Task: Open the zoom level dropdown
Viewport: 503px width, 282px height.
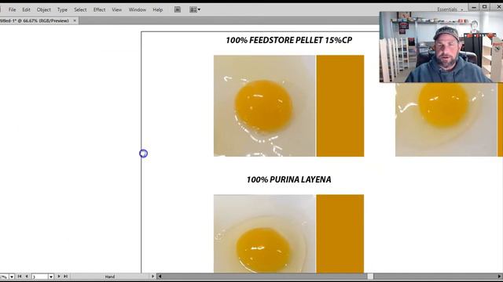Action: point(12,277)
